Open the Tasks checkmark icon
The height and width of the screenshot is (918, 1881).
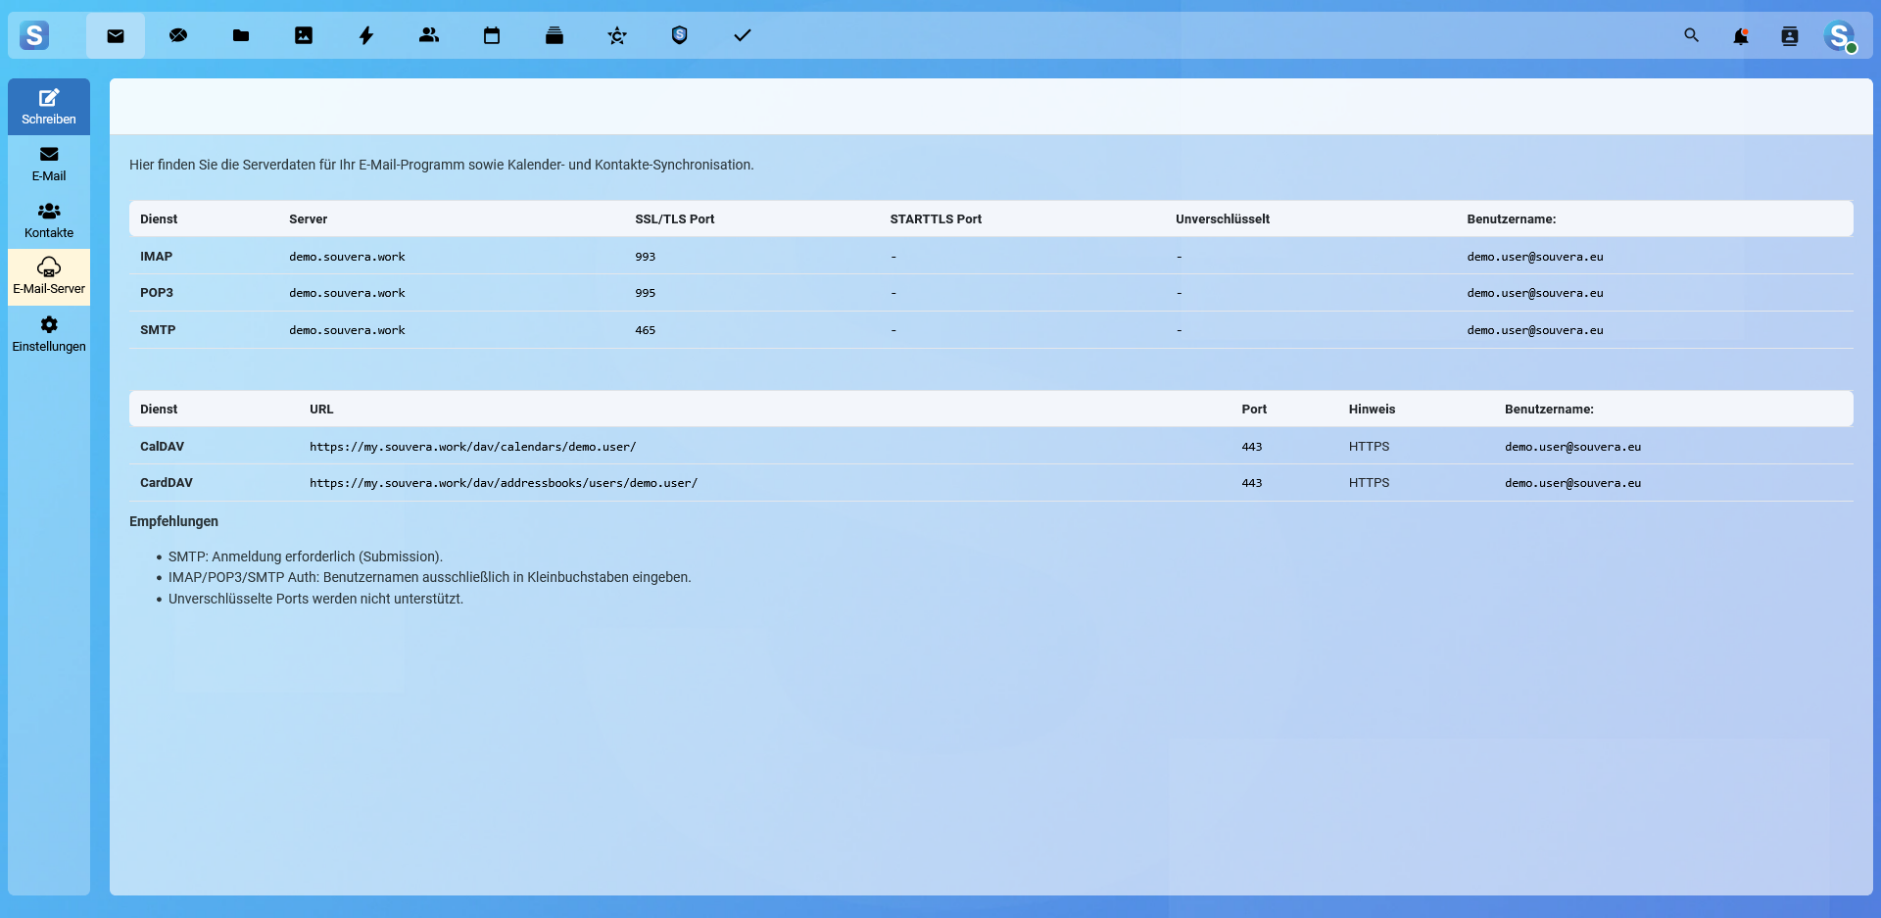[743, 36]
